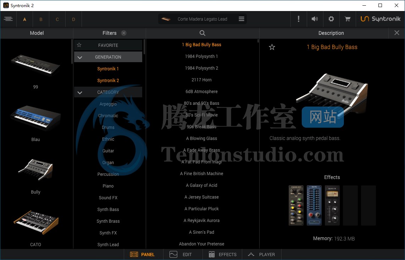This screenshot has height=260, width=405.
Task: Select preset Abandon Your Pretense
Action: [x=201, y=244]
